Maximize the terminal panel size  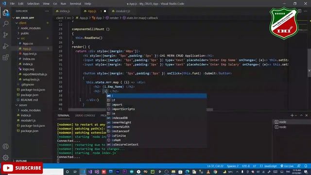pyautogui.click(x=301, y=115)
